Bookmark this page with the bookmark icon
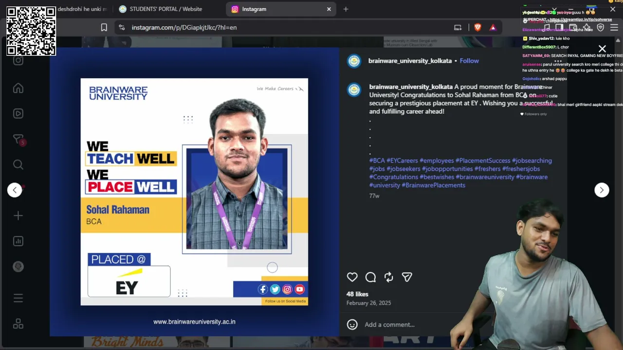Image resolution: width=623 pixels, height=350 pixels. tap(104, 28)
